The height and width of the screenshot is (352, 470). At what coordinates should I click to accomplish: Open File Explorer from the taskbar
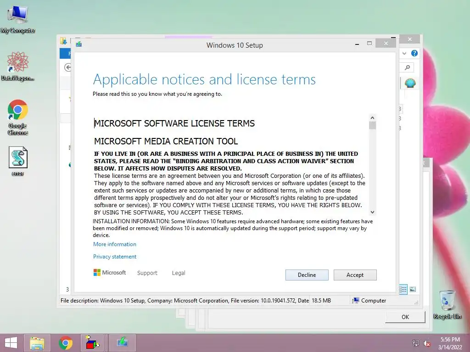click(37, 343)
